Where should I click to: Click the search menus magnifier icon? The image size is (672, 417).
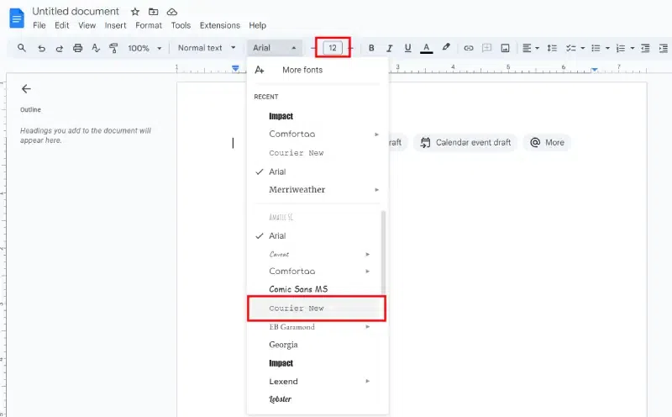pyautogui.click(x=22, y=48)
